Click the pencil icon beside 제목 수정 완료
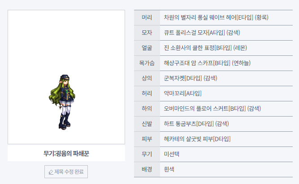This screenshot has height=184, width=299. (x=51, y=172)
